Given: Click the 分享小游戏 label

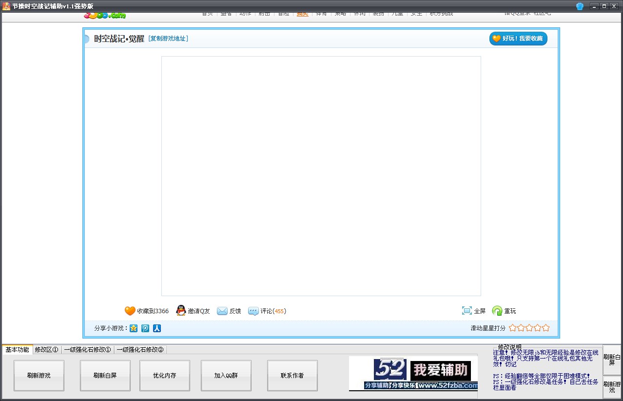Looking at the screenshot, I should (111, 328).
